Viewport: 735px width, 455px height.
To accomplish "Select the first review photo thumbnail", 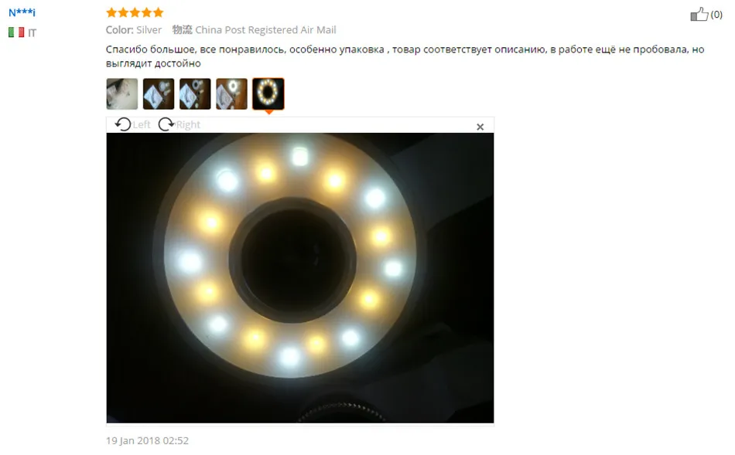I will pyautogui.click(x=122, y=94).
